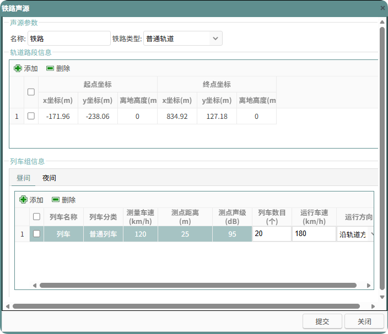Click dialog bottom scroll-right arrow
The height and width of the screenshot is (334, 388).
[x=373, y=306]
